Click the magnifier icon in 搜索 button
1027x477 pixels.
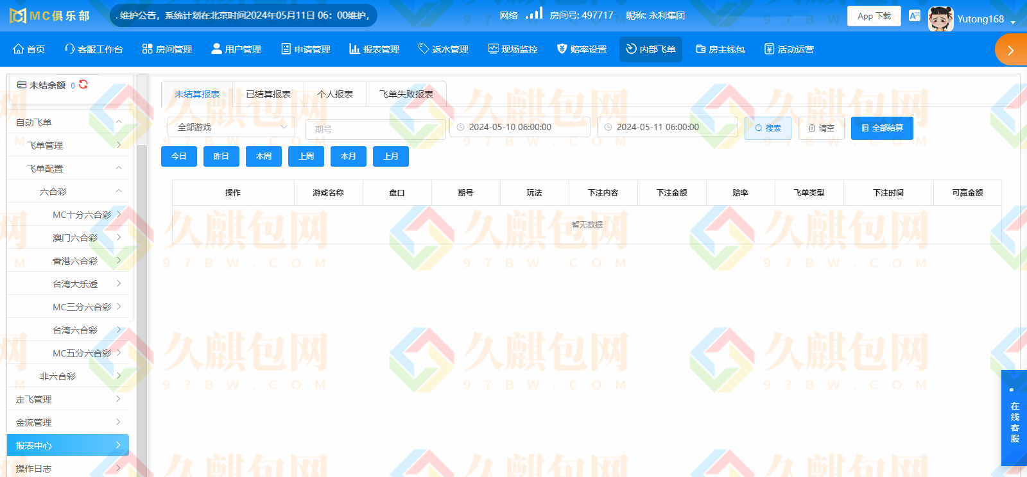pos(759,128)
